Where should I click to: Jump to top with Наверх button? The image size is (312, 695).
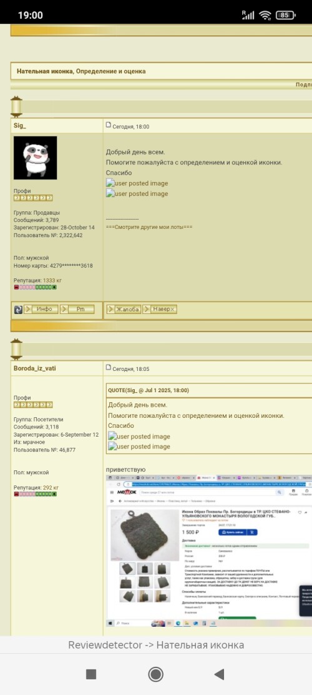point(160,310)
